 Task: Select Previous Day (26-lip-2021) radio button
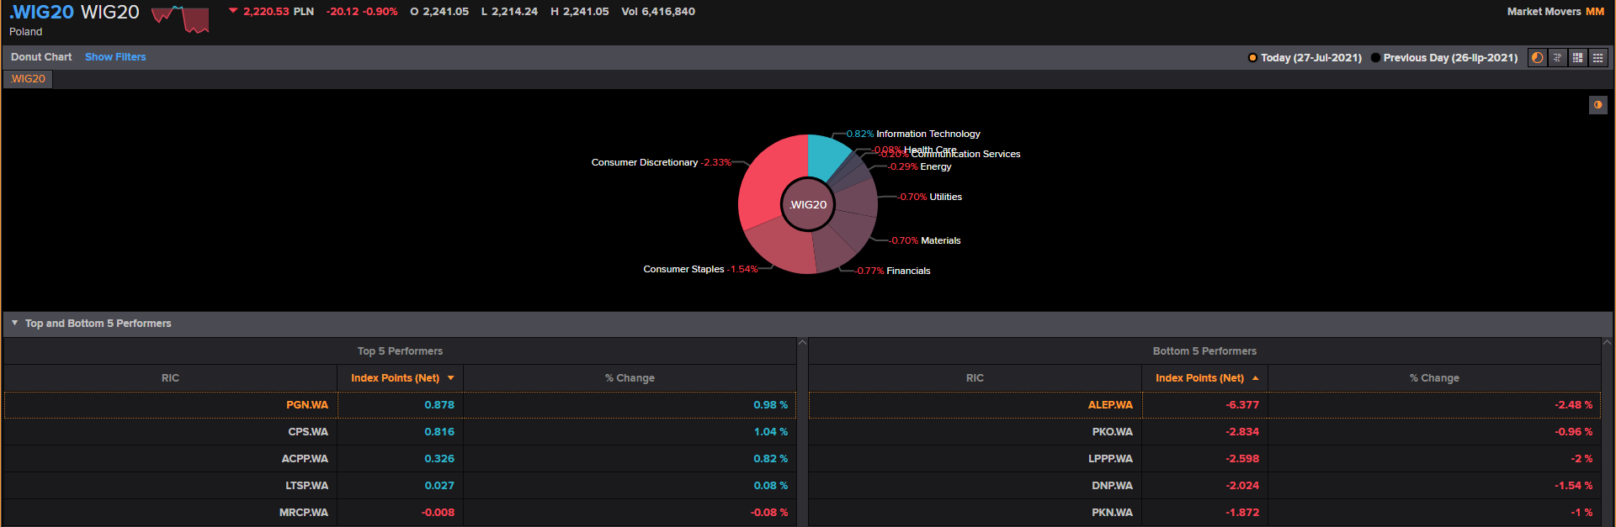pos(1375,58)
